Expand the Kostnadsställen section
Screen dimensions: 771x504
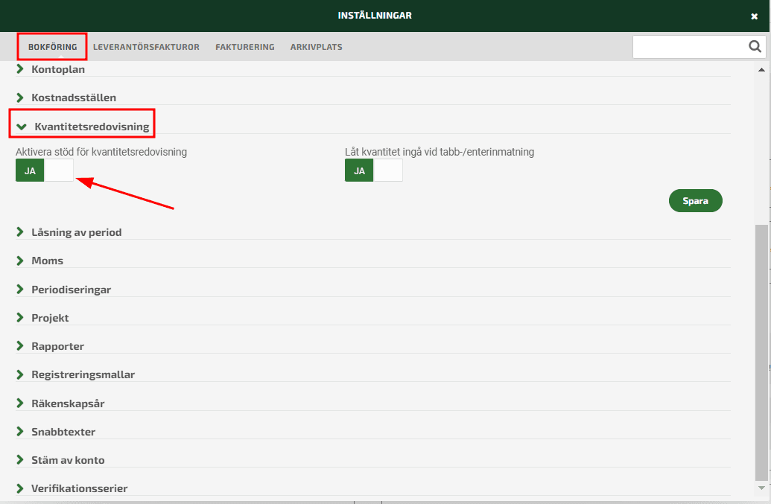[73, 98]
